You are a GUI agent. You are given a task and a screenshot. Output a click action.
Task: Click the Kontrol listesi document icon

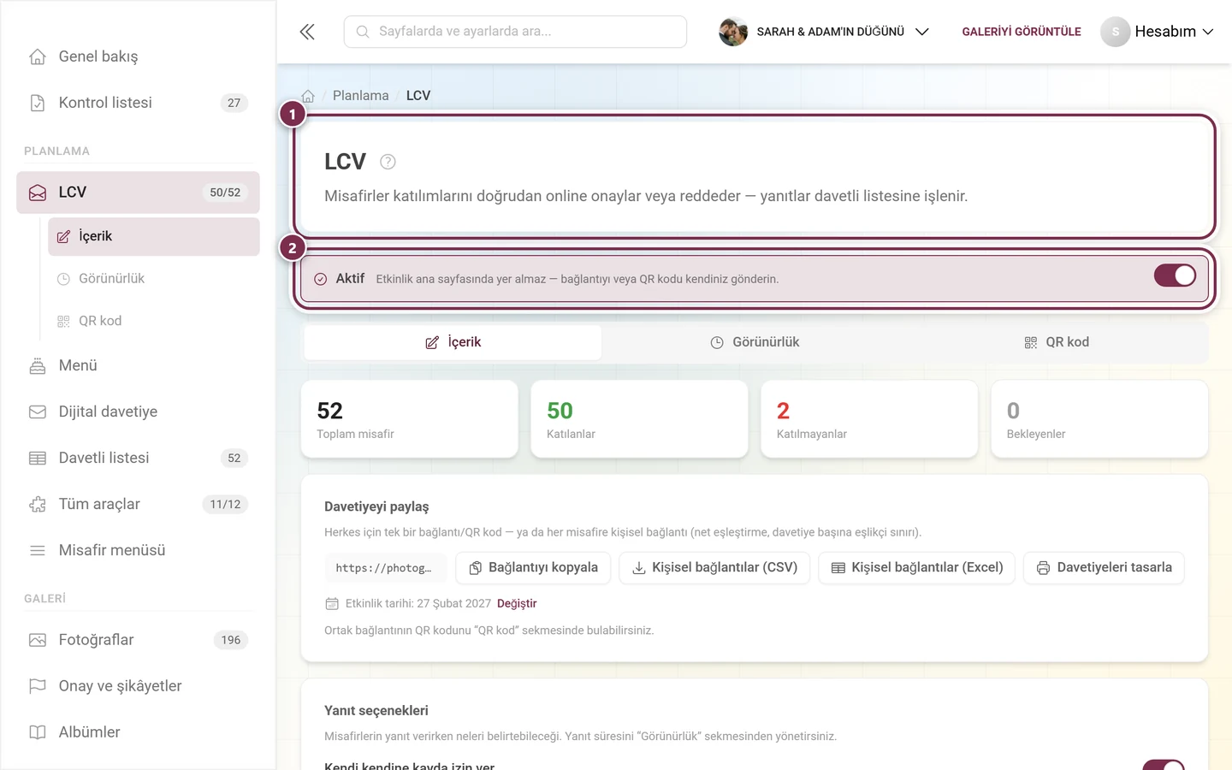38,103
